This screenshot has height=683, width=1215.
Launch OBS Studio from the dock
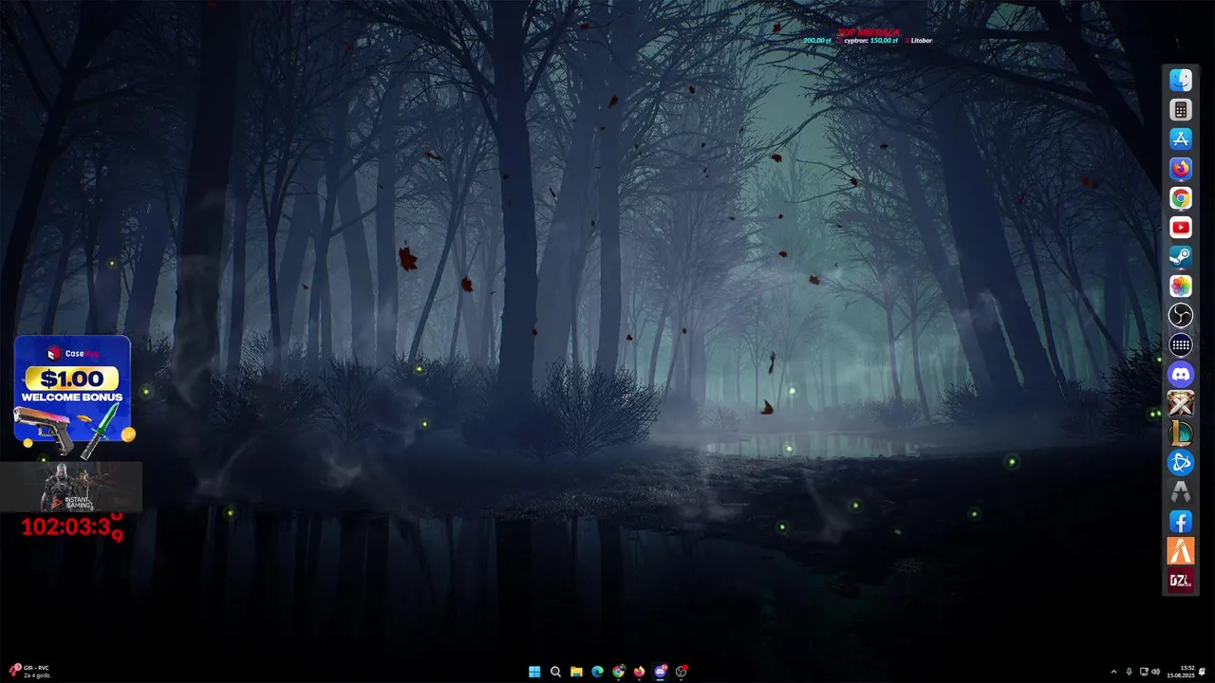tap(1180, 316)
